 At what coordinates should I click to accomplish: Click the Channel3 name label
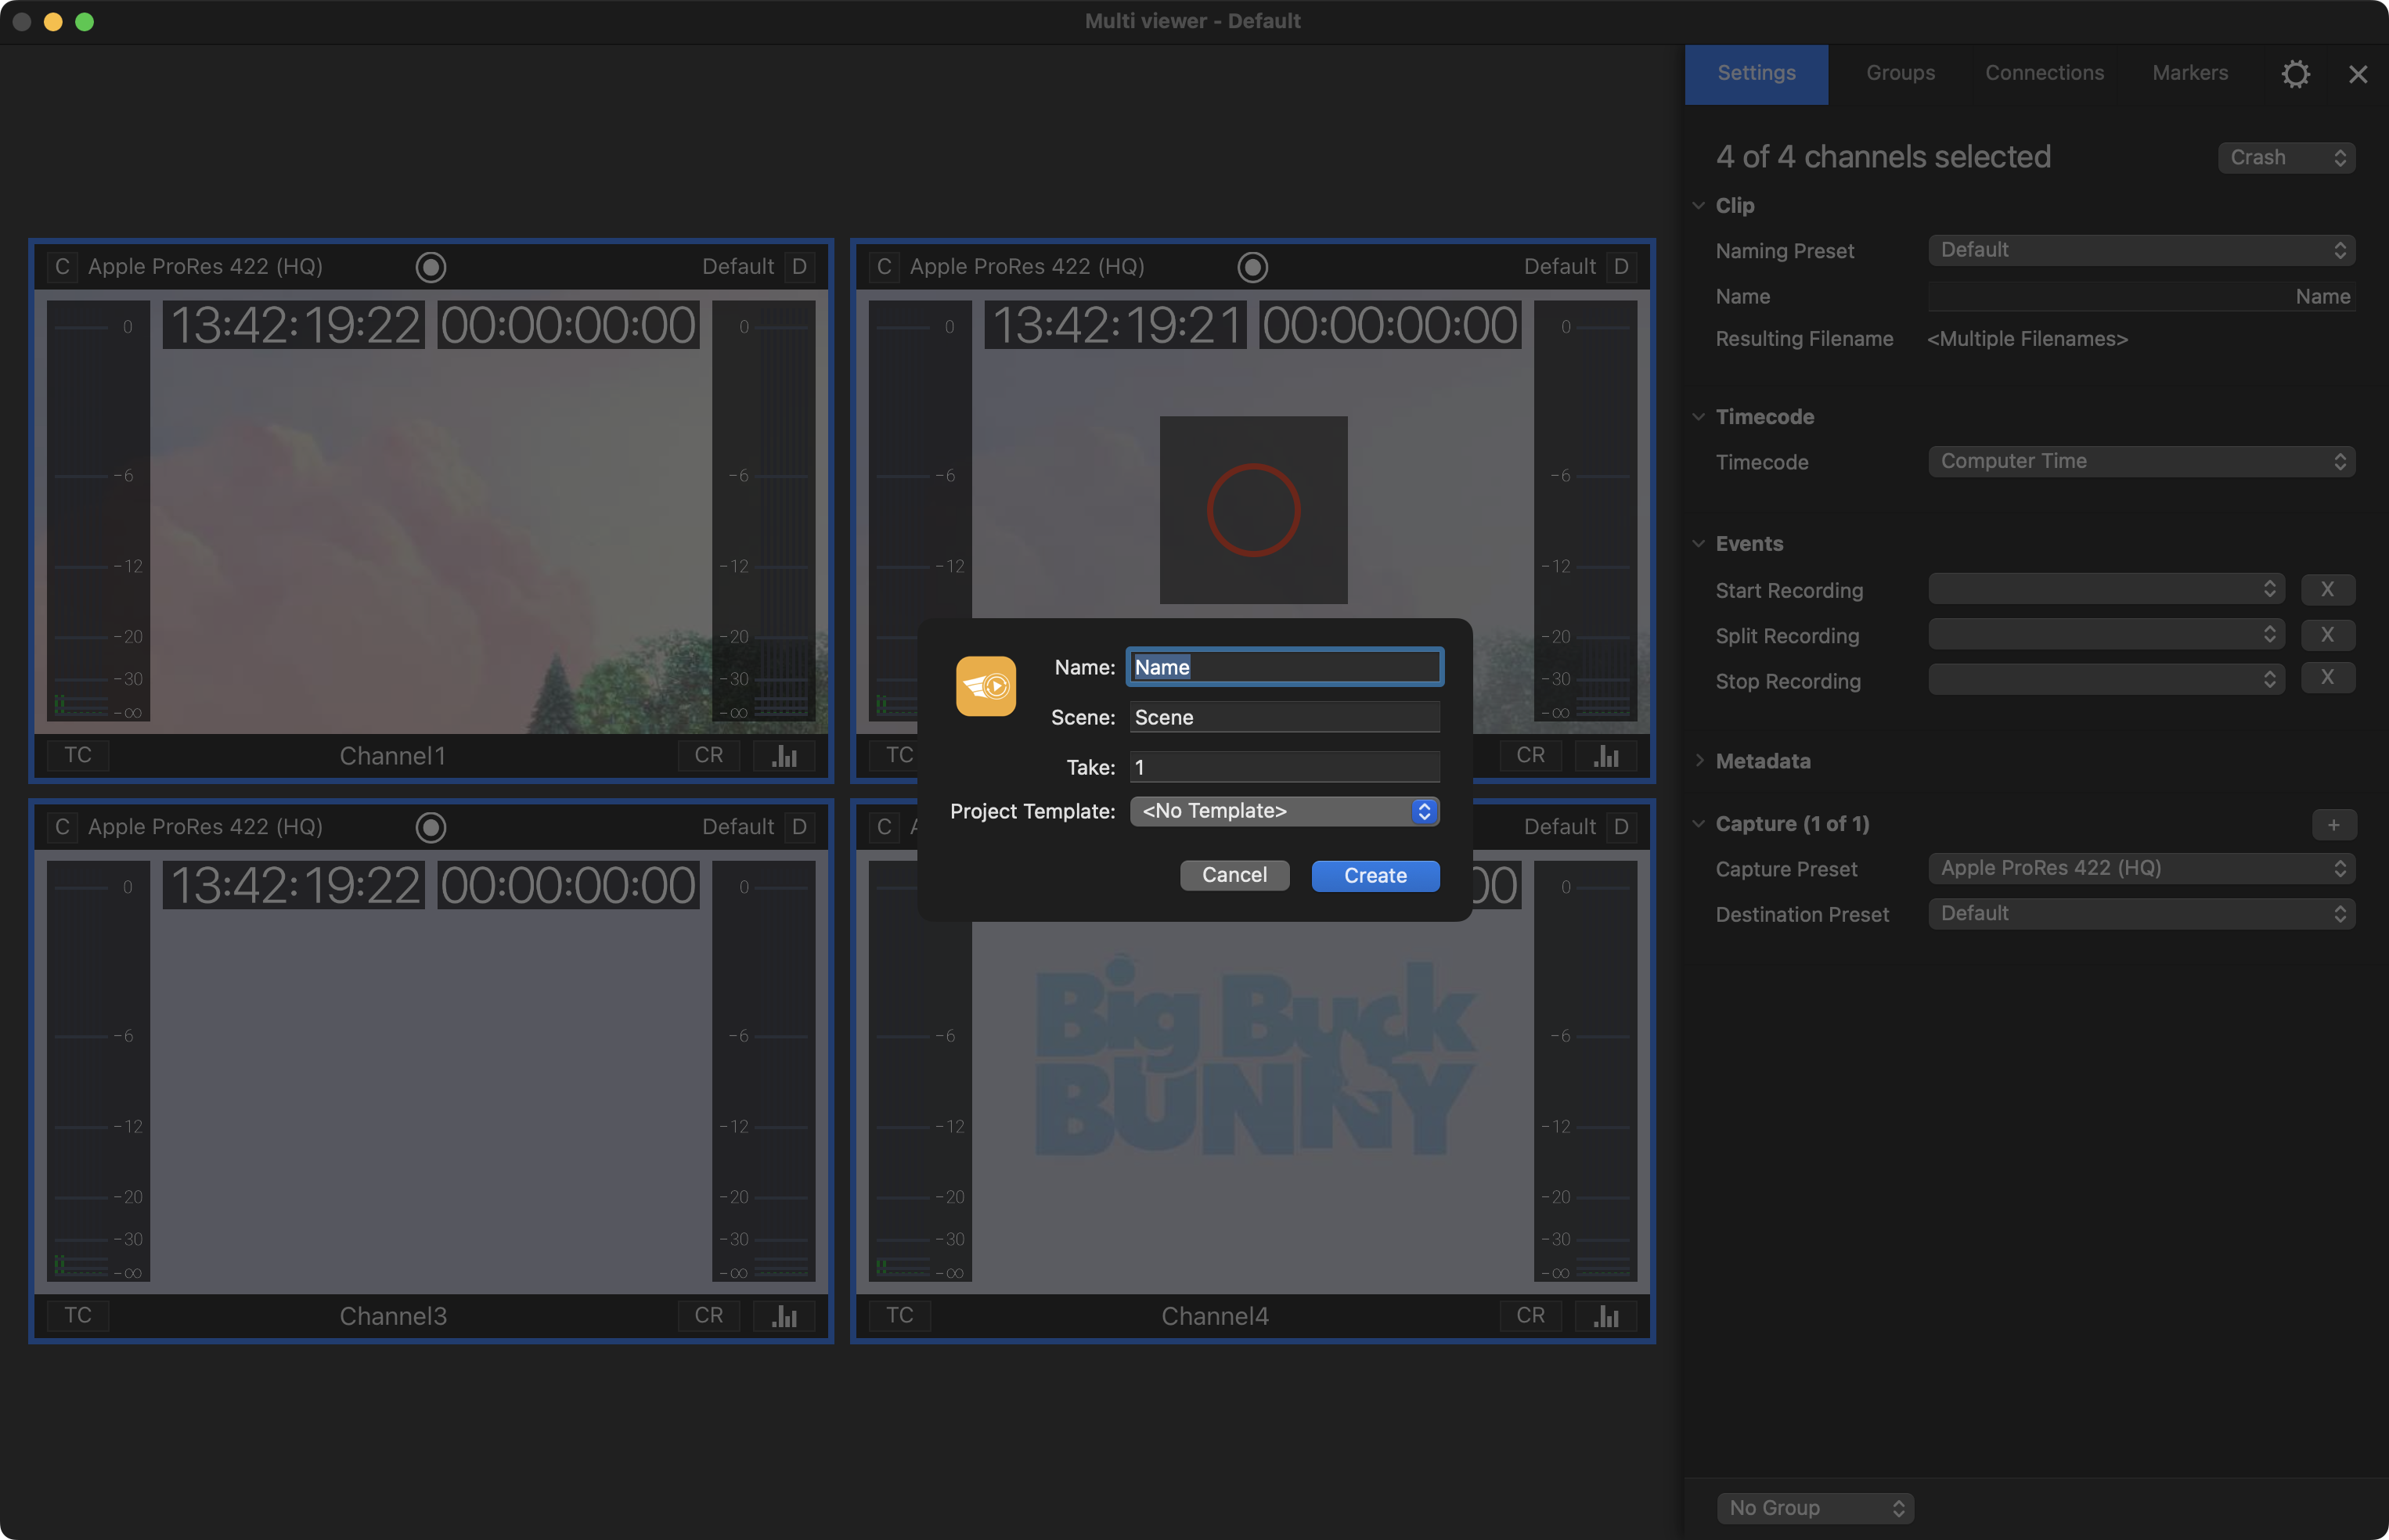pyautogui.click(x=393, y=1316)
